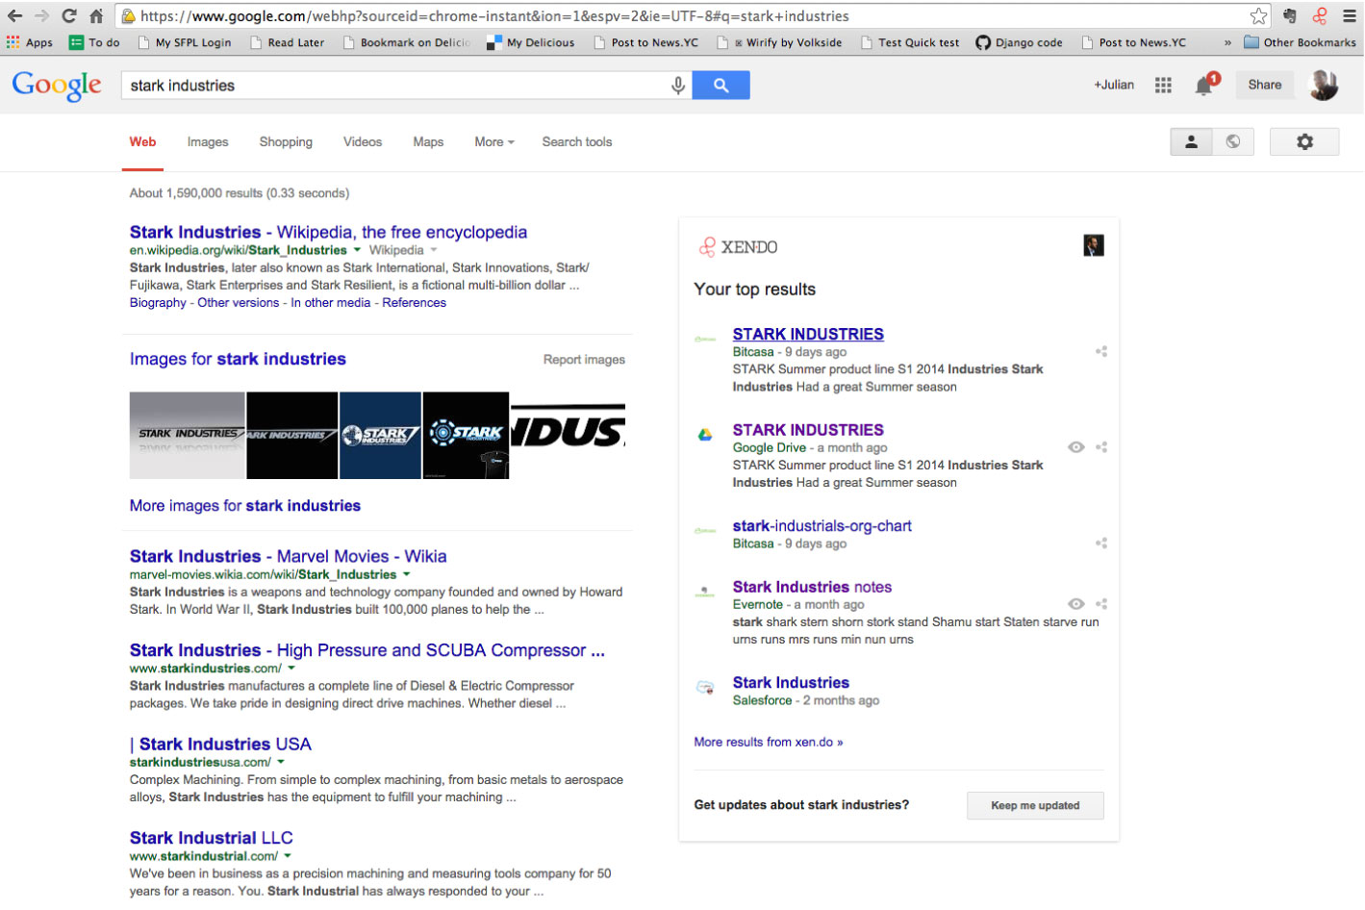Click Salesforce icon beside Stark Industries
Screen dimensions: 1365x910
pyautogui.click(x=705, y=688)
